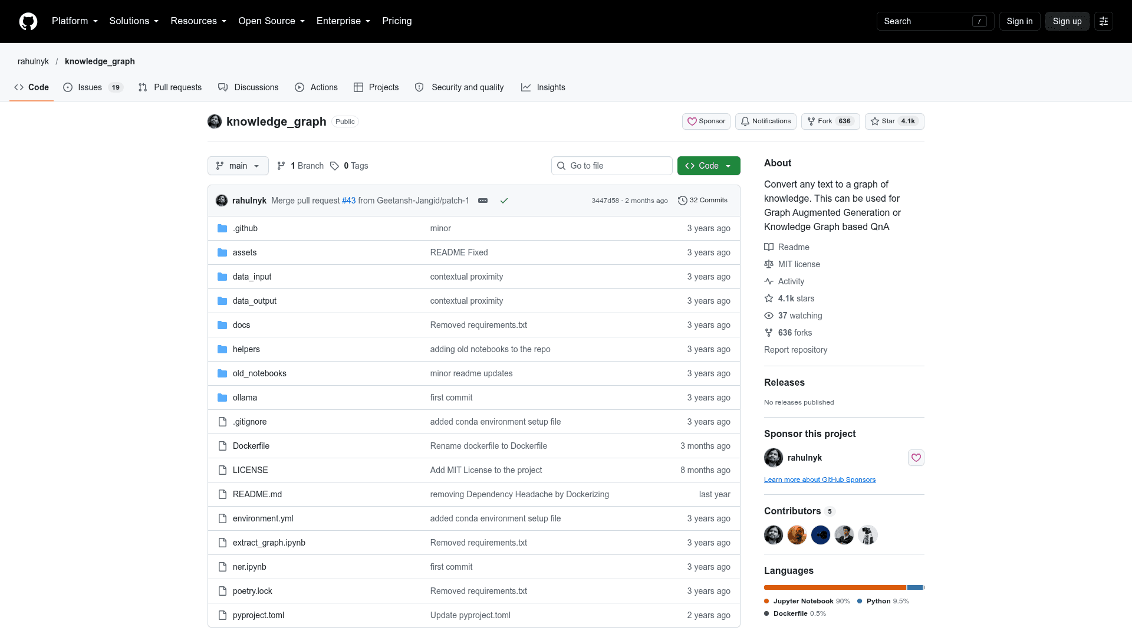Open the Enterprise menu
Viewport: 1132px width, 637px height.
[x=344, y=21]
